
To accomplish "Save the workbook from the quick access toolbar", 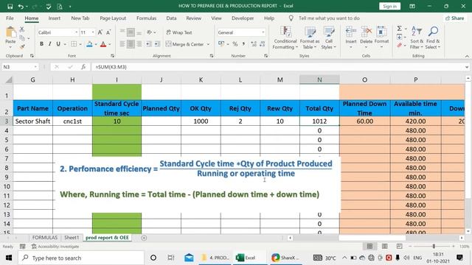I will point(10,6).
